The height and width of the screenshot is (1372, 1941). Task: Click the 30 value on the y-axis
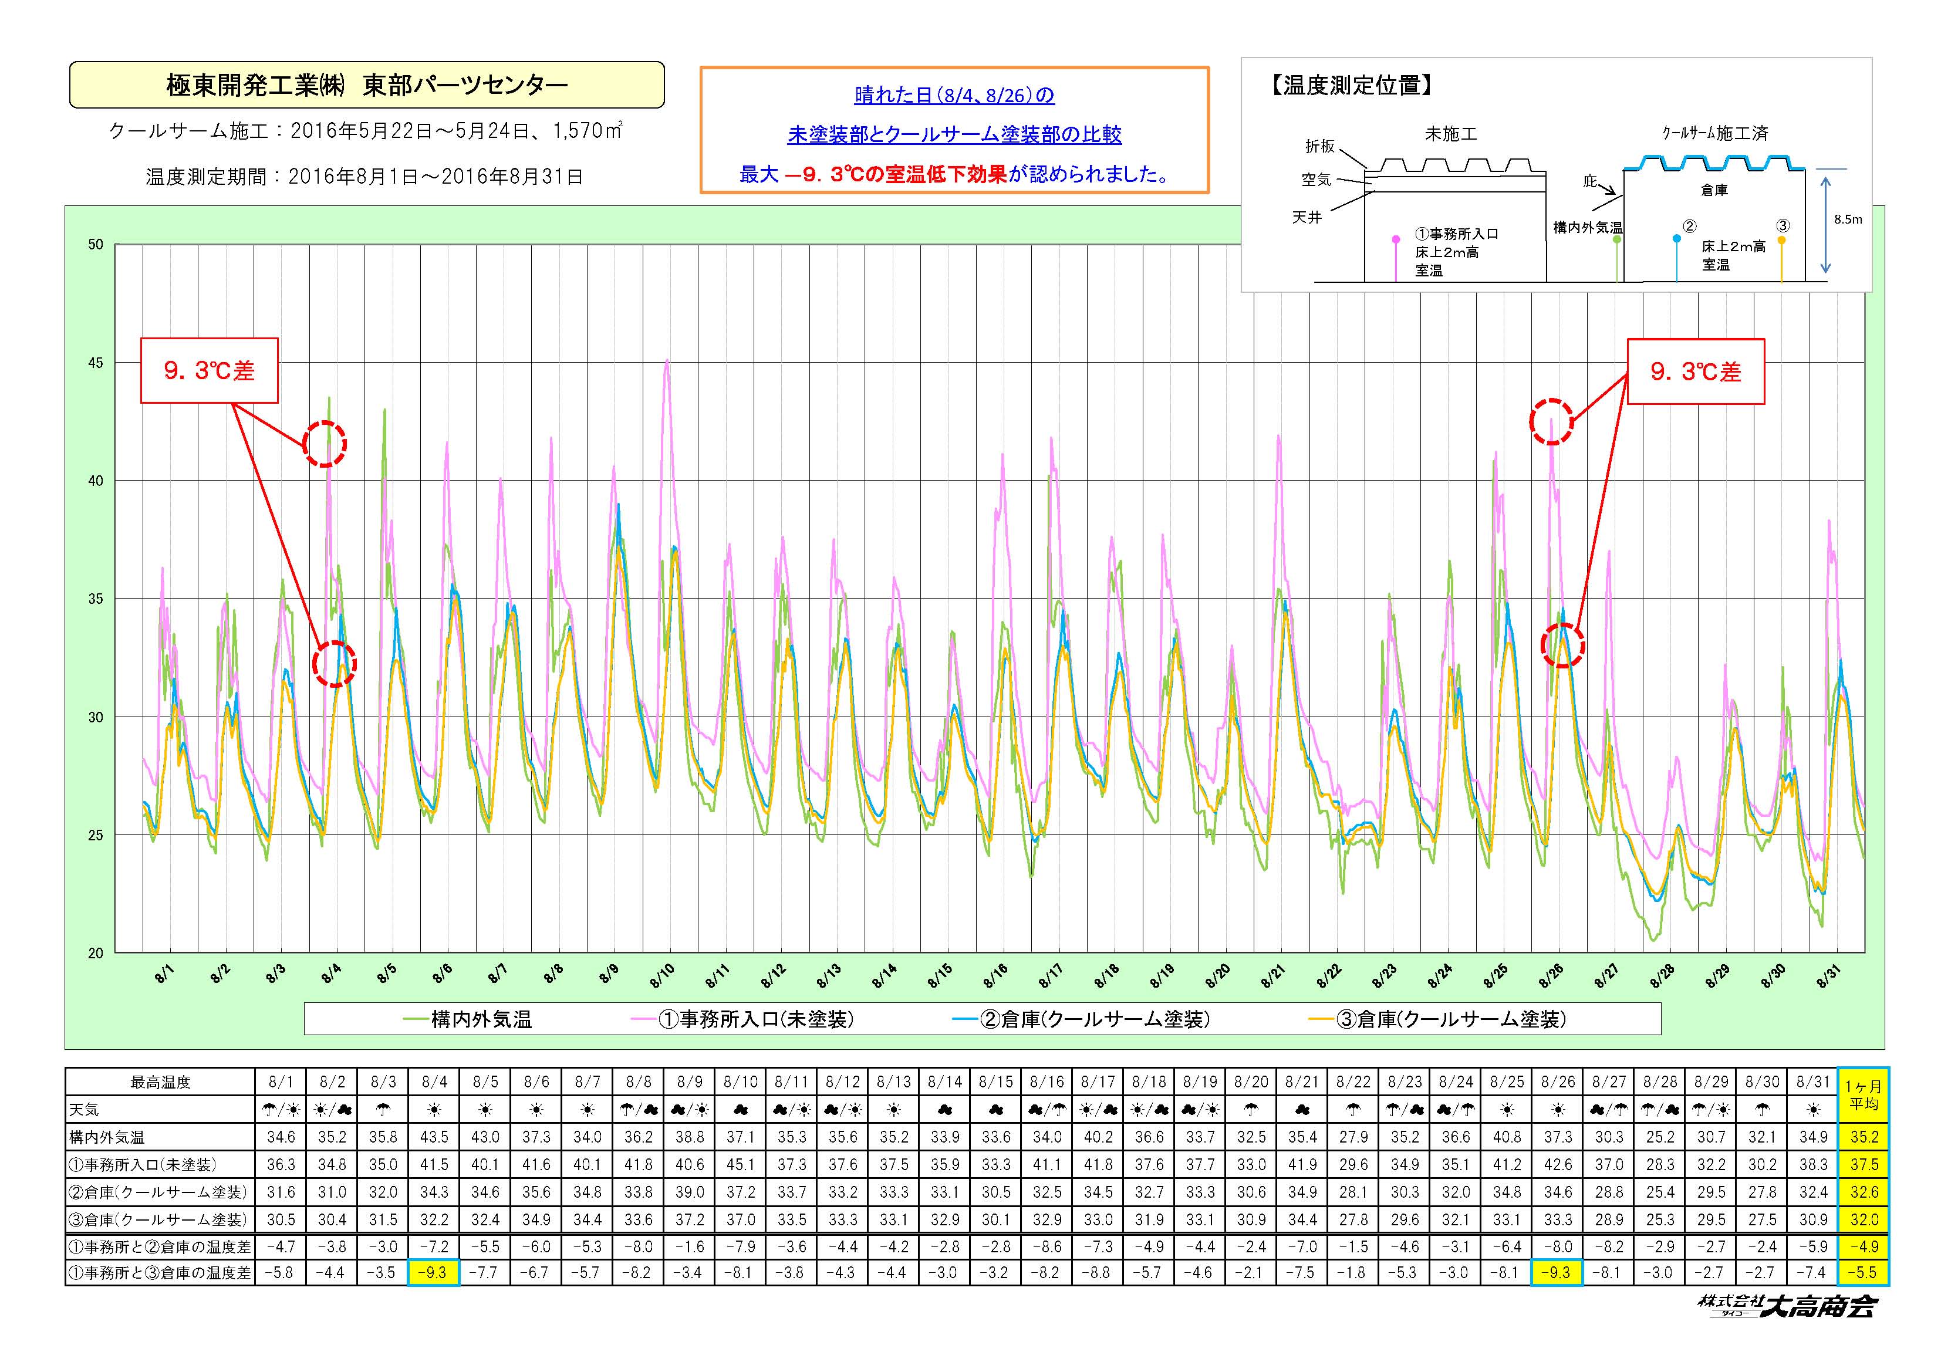[x=94, y=717]
